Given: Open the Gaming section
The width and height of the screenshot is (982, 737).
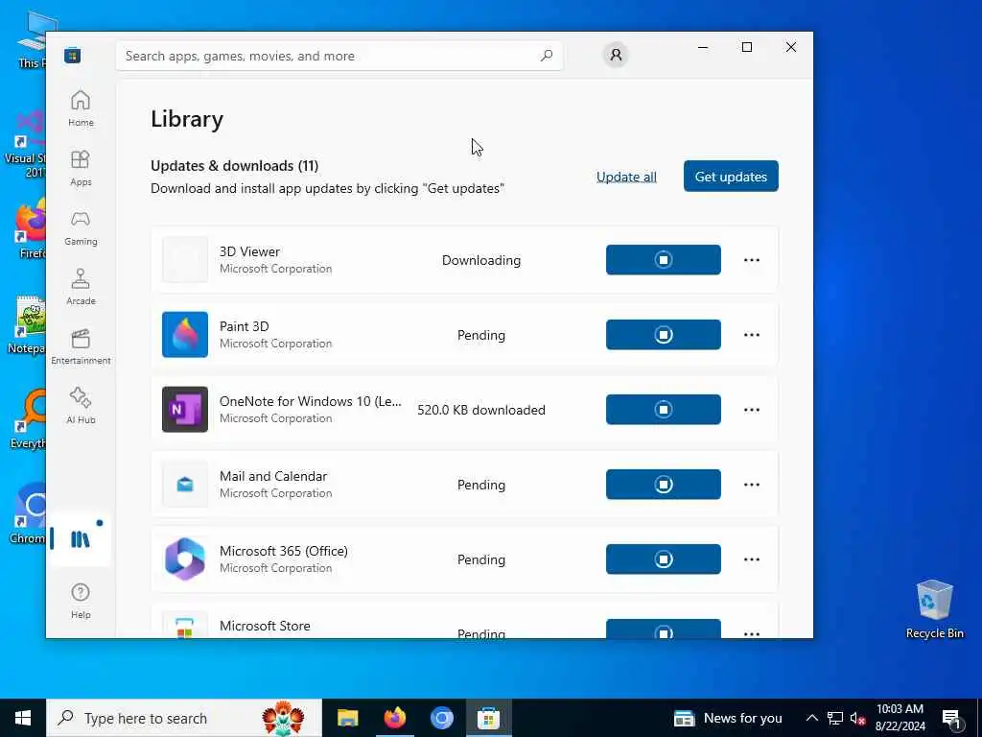Looking at the screenshot, I should click(81, 227).
